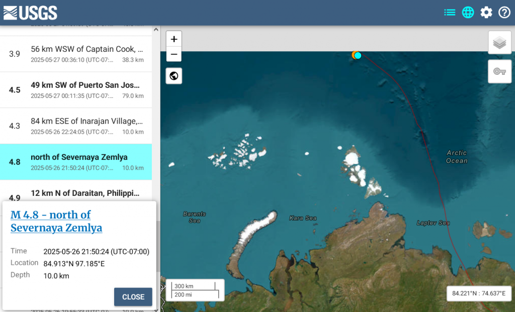Zoom in the map with plus button

[x=174, y=39]
